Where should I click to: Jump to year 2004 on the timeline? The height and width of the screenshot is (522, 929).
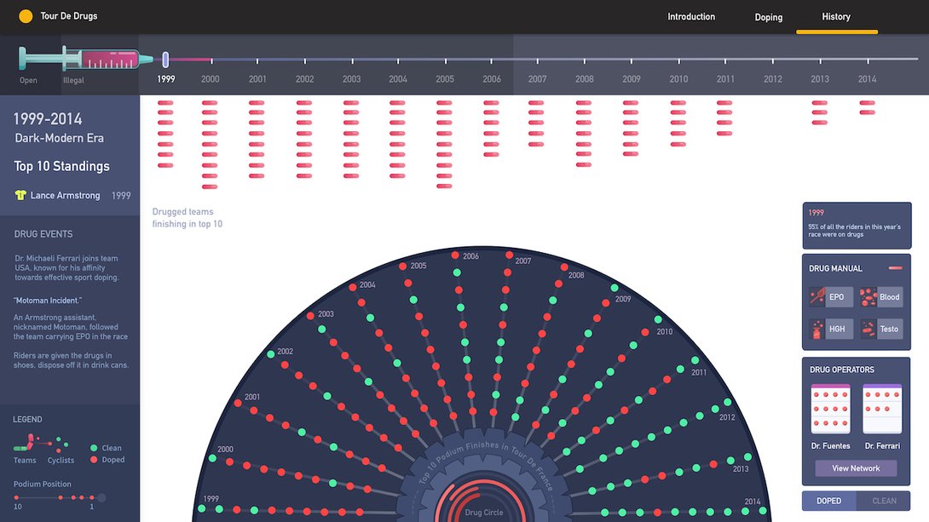[397, 78]
